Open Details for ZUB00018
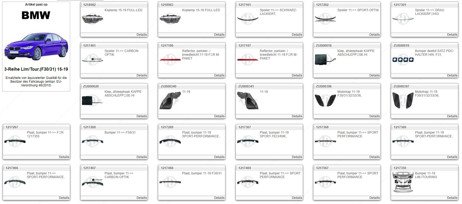The width and height of the screenshot is (462, 204). coord(375,75)
